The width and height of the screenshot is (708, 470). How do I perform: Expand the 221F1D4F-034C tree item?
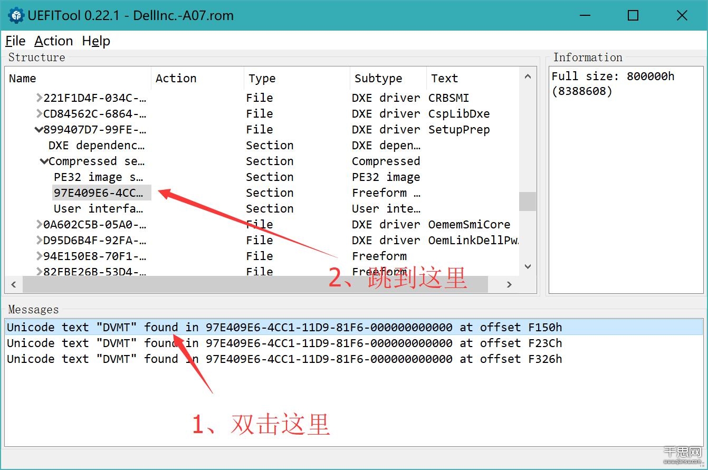click(x=39, y=98)
